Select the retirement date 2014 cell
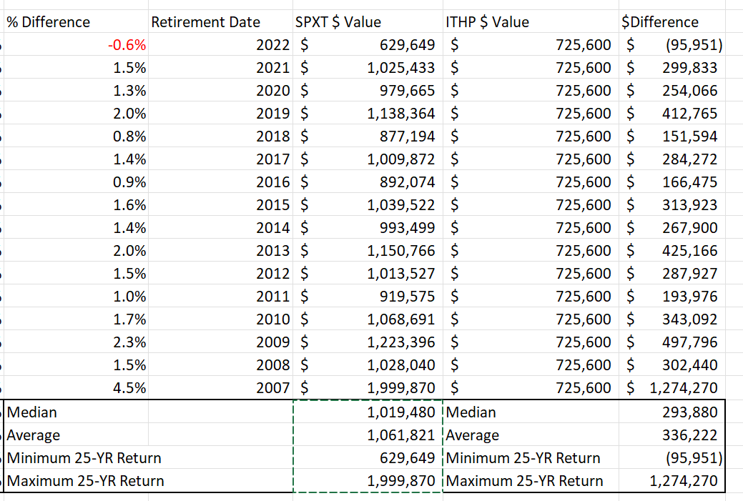The height and width of the screenshot is (501, 743). click(x=220, y=227)
